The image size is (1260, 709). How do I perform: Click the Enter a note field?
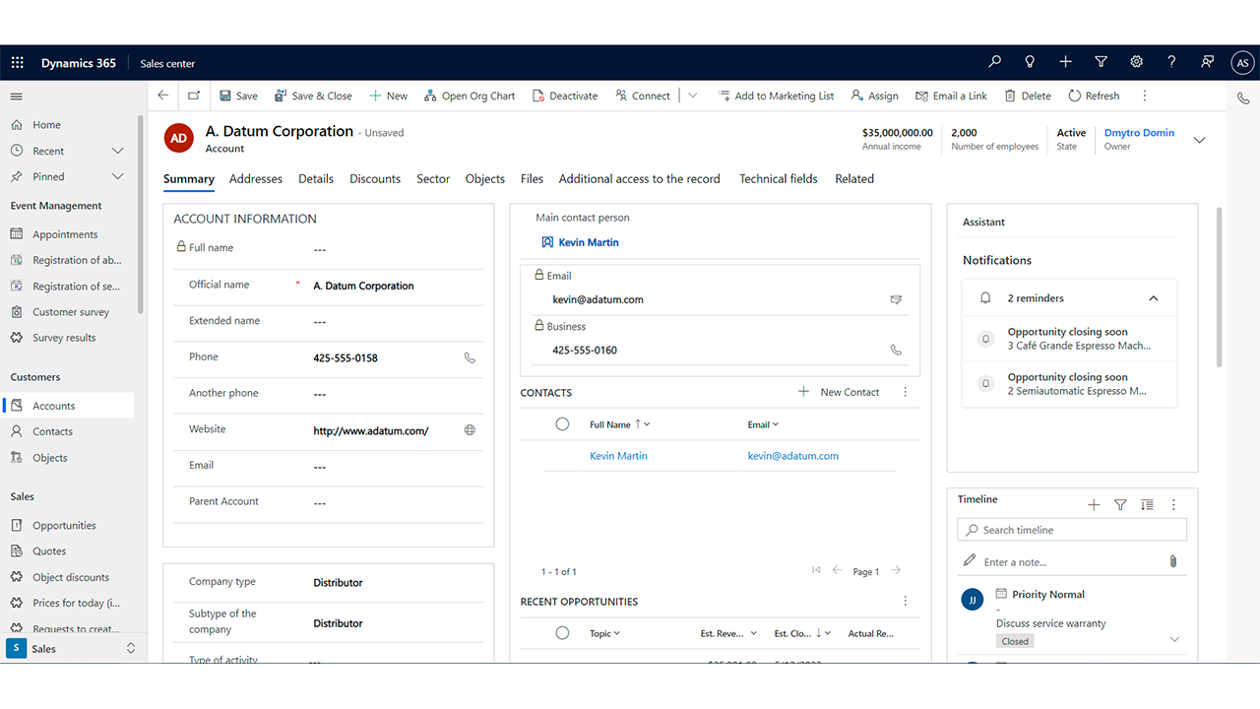[x=1072, y=562]
